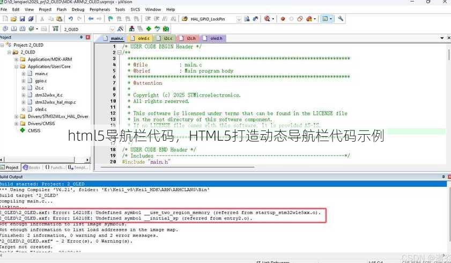
Task: Open the Peripherals menu
Action: (100, 10)
